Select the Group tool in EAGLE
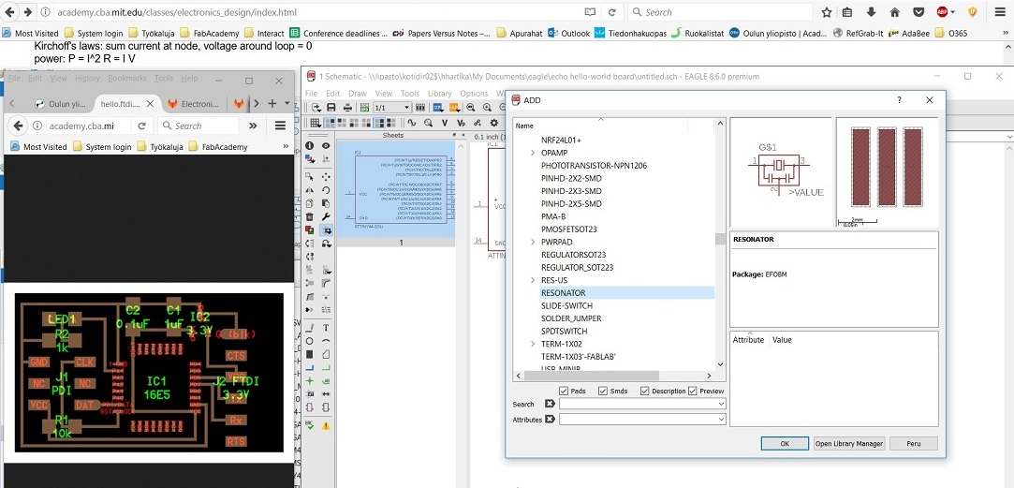This screenshot has width=1014, height=488. pyautogui.click(x=310, y=177)
